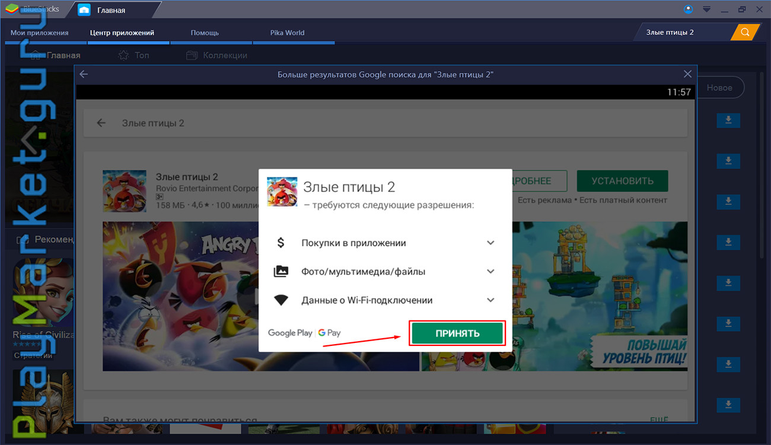Screen dimensions: 771x445
Task: Click the G Pay logo in the dialog
Action: [330, 333]
